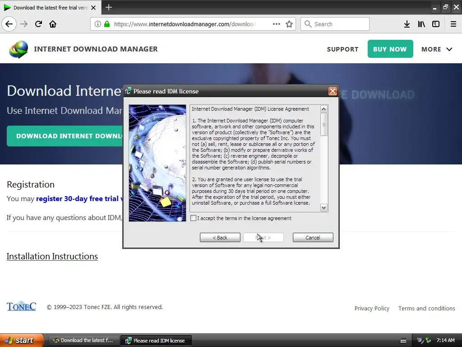
Task: Click the license text scroll down arrow
Action: pos(324,208)
